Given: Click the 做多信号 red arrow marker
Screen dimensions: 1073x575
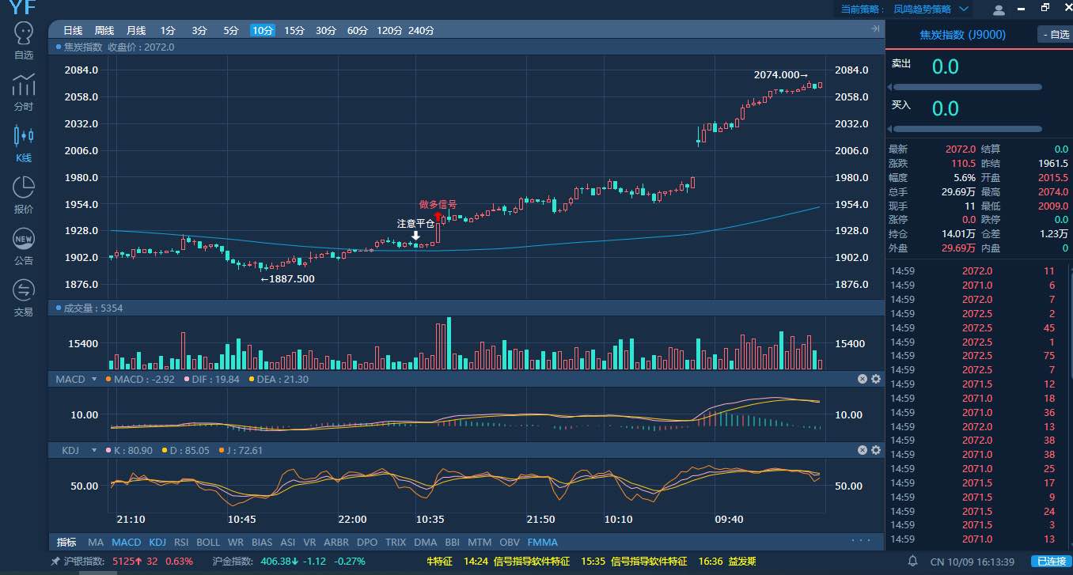Looking at the screenshot, I should click(x=438, y=215).
